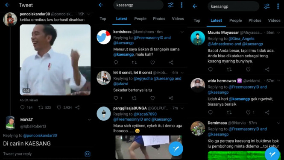Play the Jokowi video in the tweet
The image size is (284, 160).
point(55,60)
